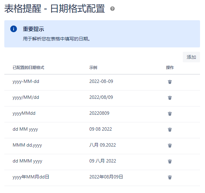Click the 已配置的日期格式 column header
Viewport: 205px width, 193px height.
click(28, 68)
